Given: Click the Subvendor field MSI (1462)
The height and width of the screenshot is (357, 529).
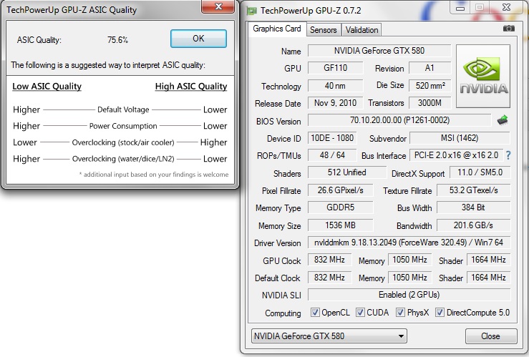Looking at the screenshot, I should click(460, 138).
